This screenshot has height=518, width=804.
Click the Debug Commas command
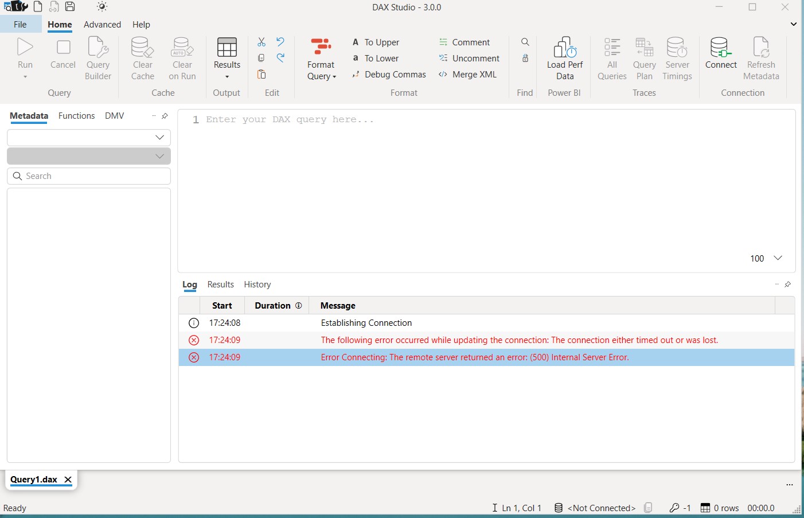[389, 74]
